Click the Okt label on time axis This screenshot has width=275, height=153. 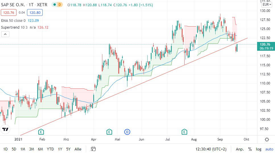click(246, 139)
